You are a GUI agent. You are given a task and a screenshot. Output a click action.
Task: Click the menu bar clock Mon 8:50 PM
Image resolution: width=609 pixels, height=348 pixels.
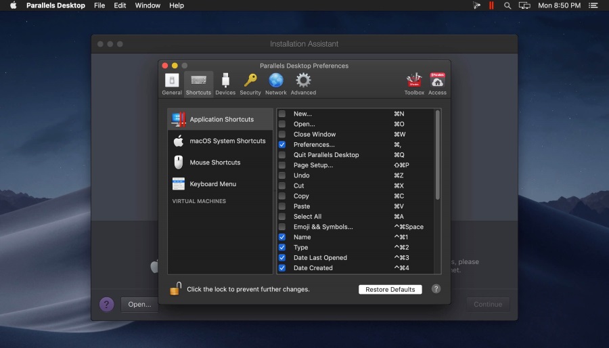pyautogui.click(x=560, y=5)
